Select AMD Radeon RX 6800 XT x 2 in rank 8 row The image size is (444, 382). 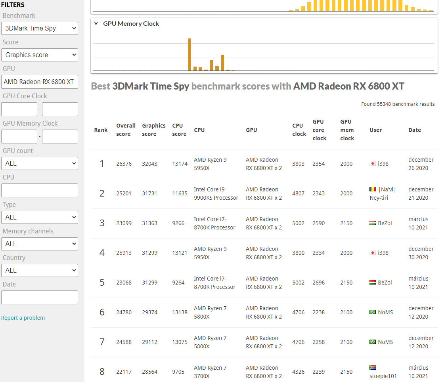tap(264, 372)
